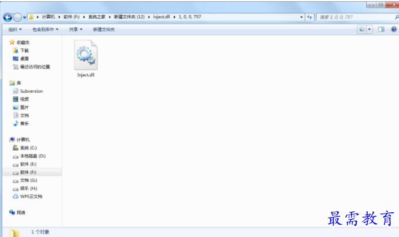399x237 pixels.
Task: Open the 包含到库中 menu
Action: [45, 29]
